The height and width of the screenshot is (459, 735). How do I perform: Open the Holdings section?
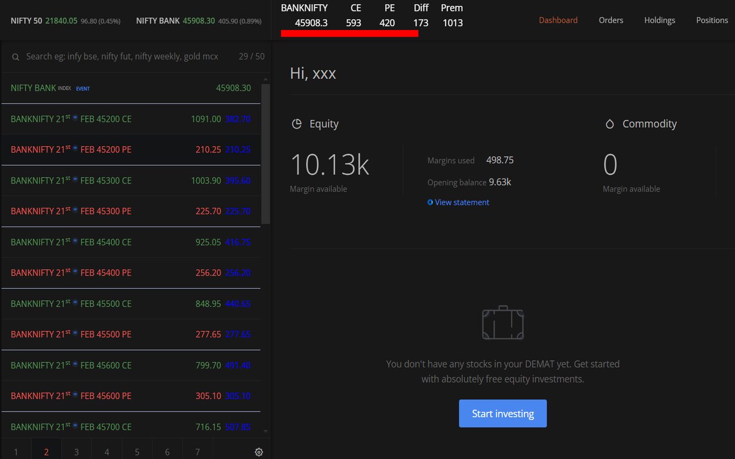point(659,20)
